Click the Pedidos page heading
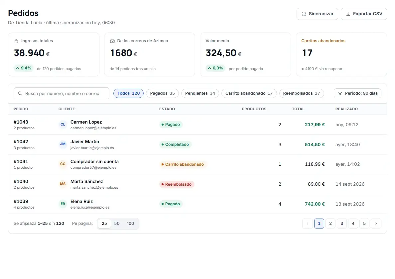This screenshot has width=395, height=279. (x=23, y=13)
